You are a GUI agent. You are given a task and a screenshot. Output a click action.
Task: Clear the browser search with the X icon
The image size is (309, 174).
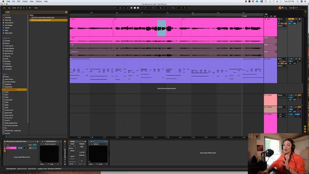coord(66,12)
